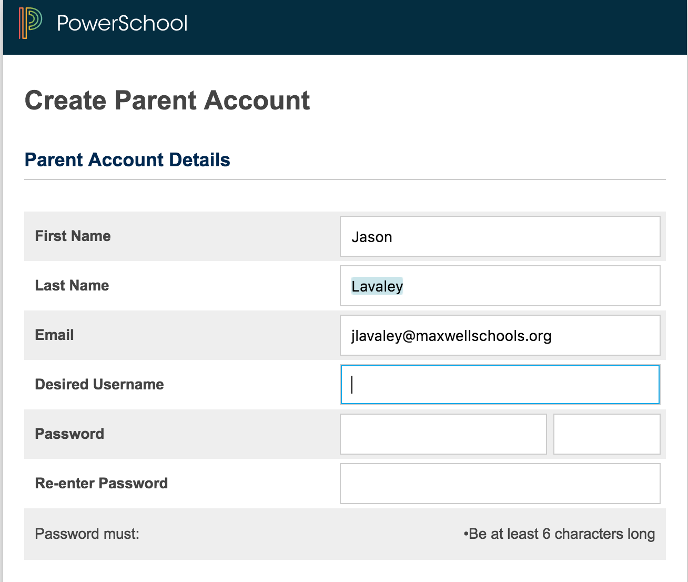Click the empty dark navy header bar
The height and width of the screenshot is (582, 688).
click(x=421, y=26)
